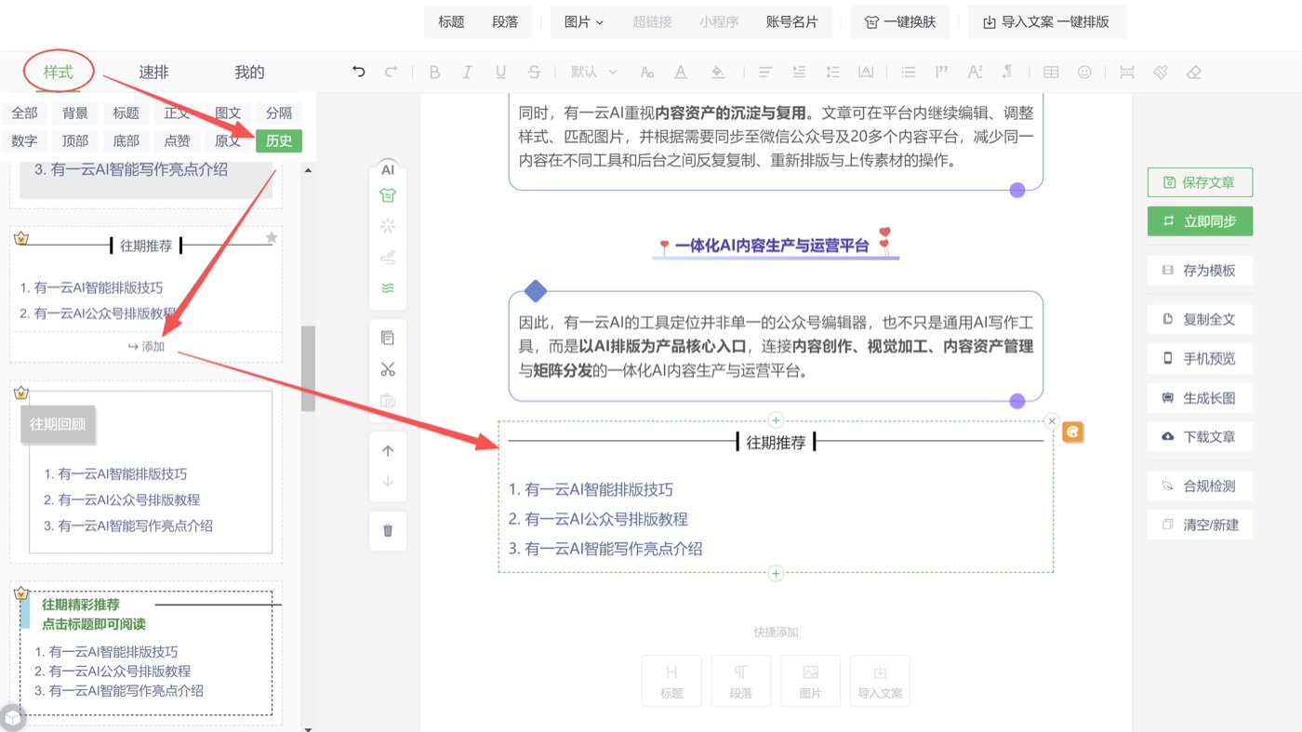Screen dimensions: 1302x732
Task: Filter styles by 背景
Action: coord(75,113)
